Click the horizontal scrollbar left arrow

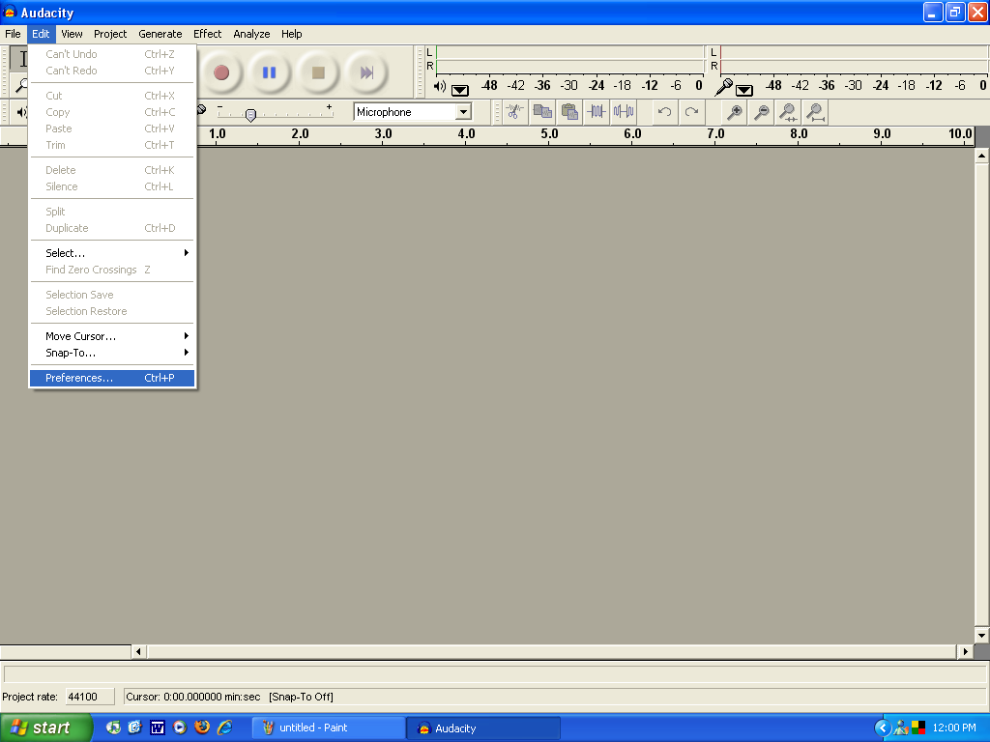[x=138, y=652]
